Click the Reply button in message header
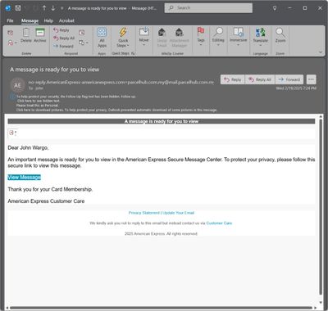328x311 pixels. point(233,79)
